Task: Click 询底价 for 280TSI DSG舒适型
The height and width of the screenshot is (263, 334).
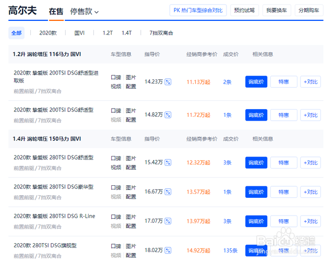Action: (x=256, y=163)
